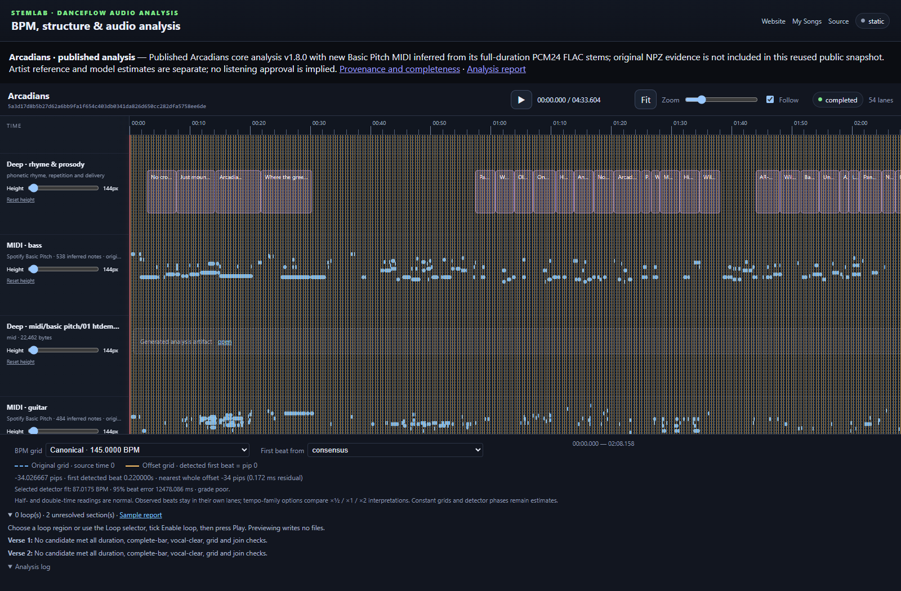Image resolution: width=901 pixels, height=591 pixels.
Task: Open the generated analysis artifact link
Action: (225, 342)
